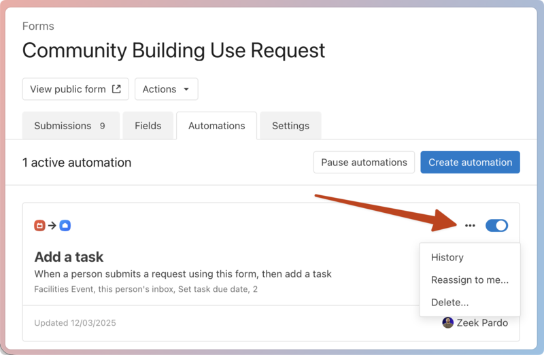
Task: Disable the Add a task automation toggle
Action: (496, 226)
